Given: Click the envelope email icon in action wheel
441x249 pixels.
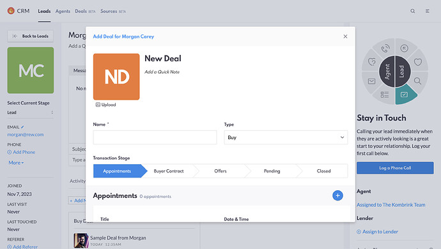Looking at the screenshot, I should coord(371,81).
